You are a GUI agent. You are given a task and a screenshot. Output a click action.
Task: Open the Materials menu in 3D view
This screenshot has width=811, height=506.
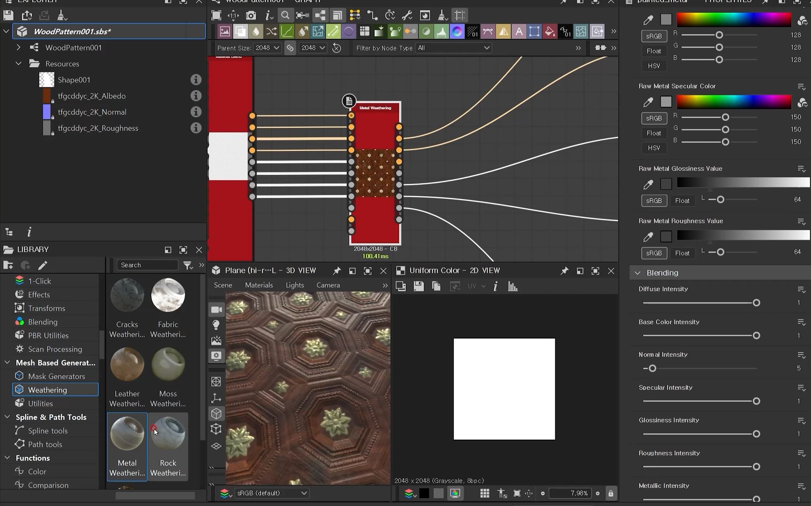coord(259,285)
